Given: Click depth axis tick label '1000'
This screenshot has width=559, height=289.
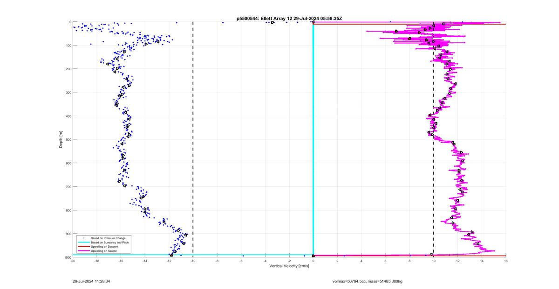Looking at the screenshot, I should click(67, 257).
